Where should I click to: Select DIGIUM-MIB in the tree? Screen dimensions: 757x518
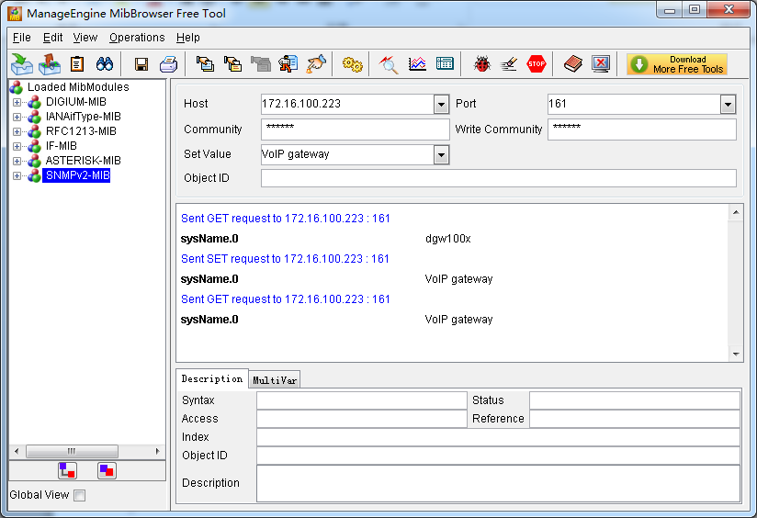pyautogui.click(x=76, y=102)
